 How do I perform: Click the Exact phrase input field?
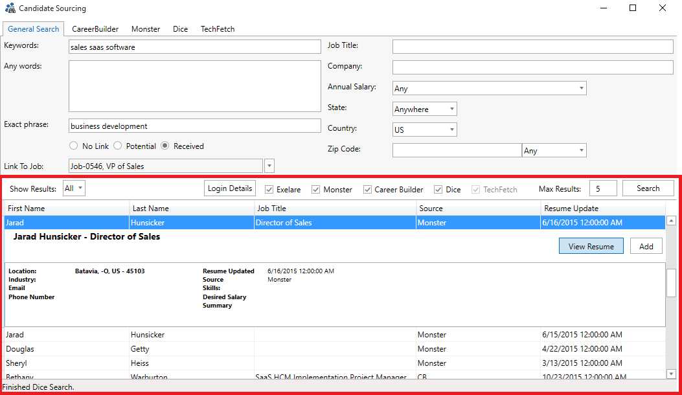pos(195,126)
